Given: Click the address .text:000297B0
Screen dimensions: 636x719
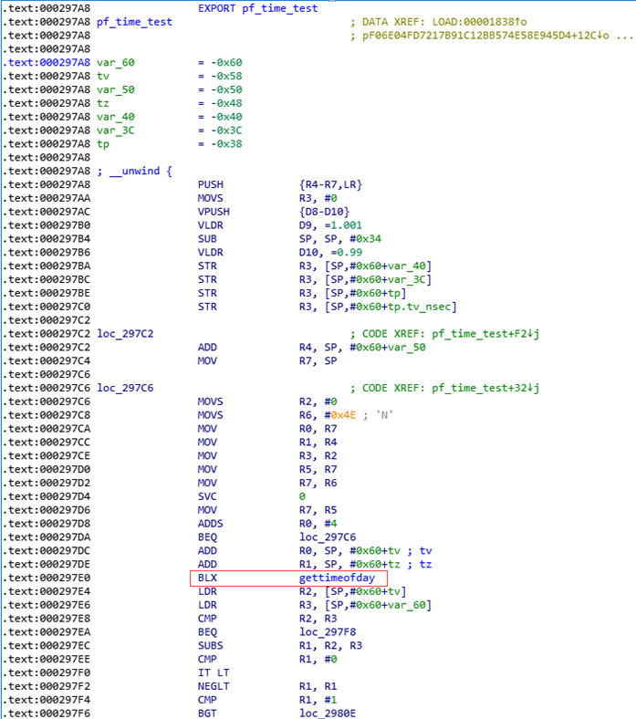Looking at the screenshot, I should (x=48, y=225).
